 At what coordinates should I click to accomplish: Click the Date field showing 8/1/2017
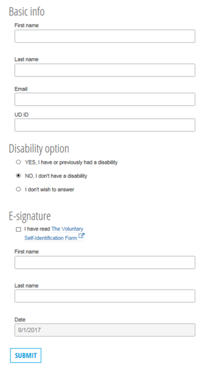pos(105,330)
